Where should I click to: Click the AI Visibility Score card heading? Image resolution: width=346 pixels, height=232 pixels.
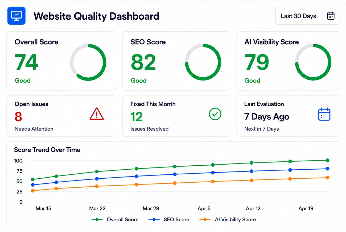point(271,42)
